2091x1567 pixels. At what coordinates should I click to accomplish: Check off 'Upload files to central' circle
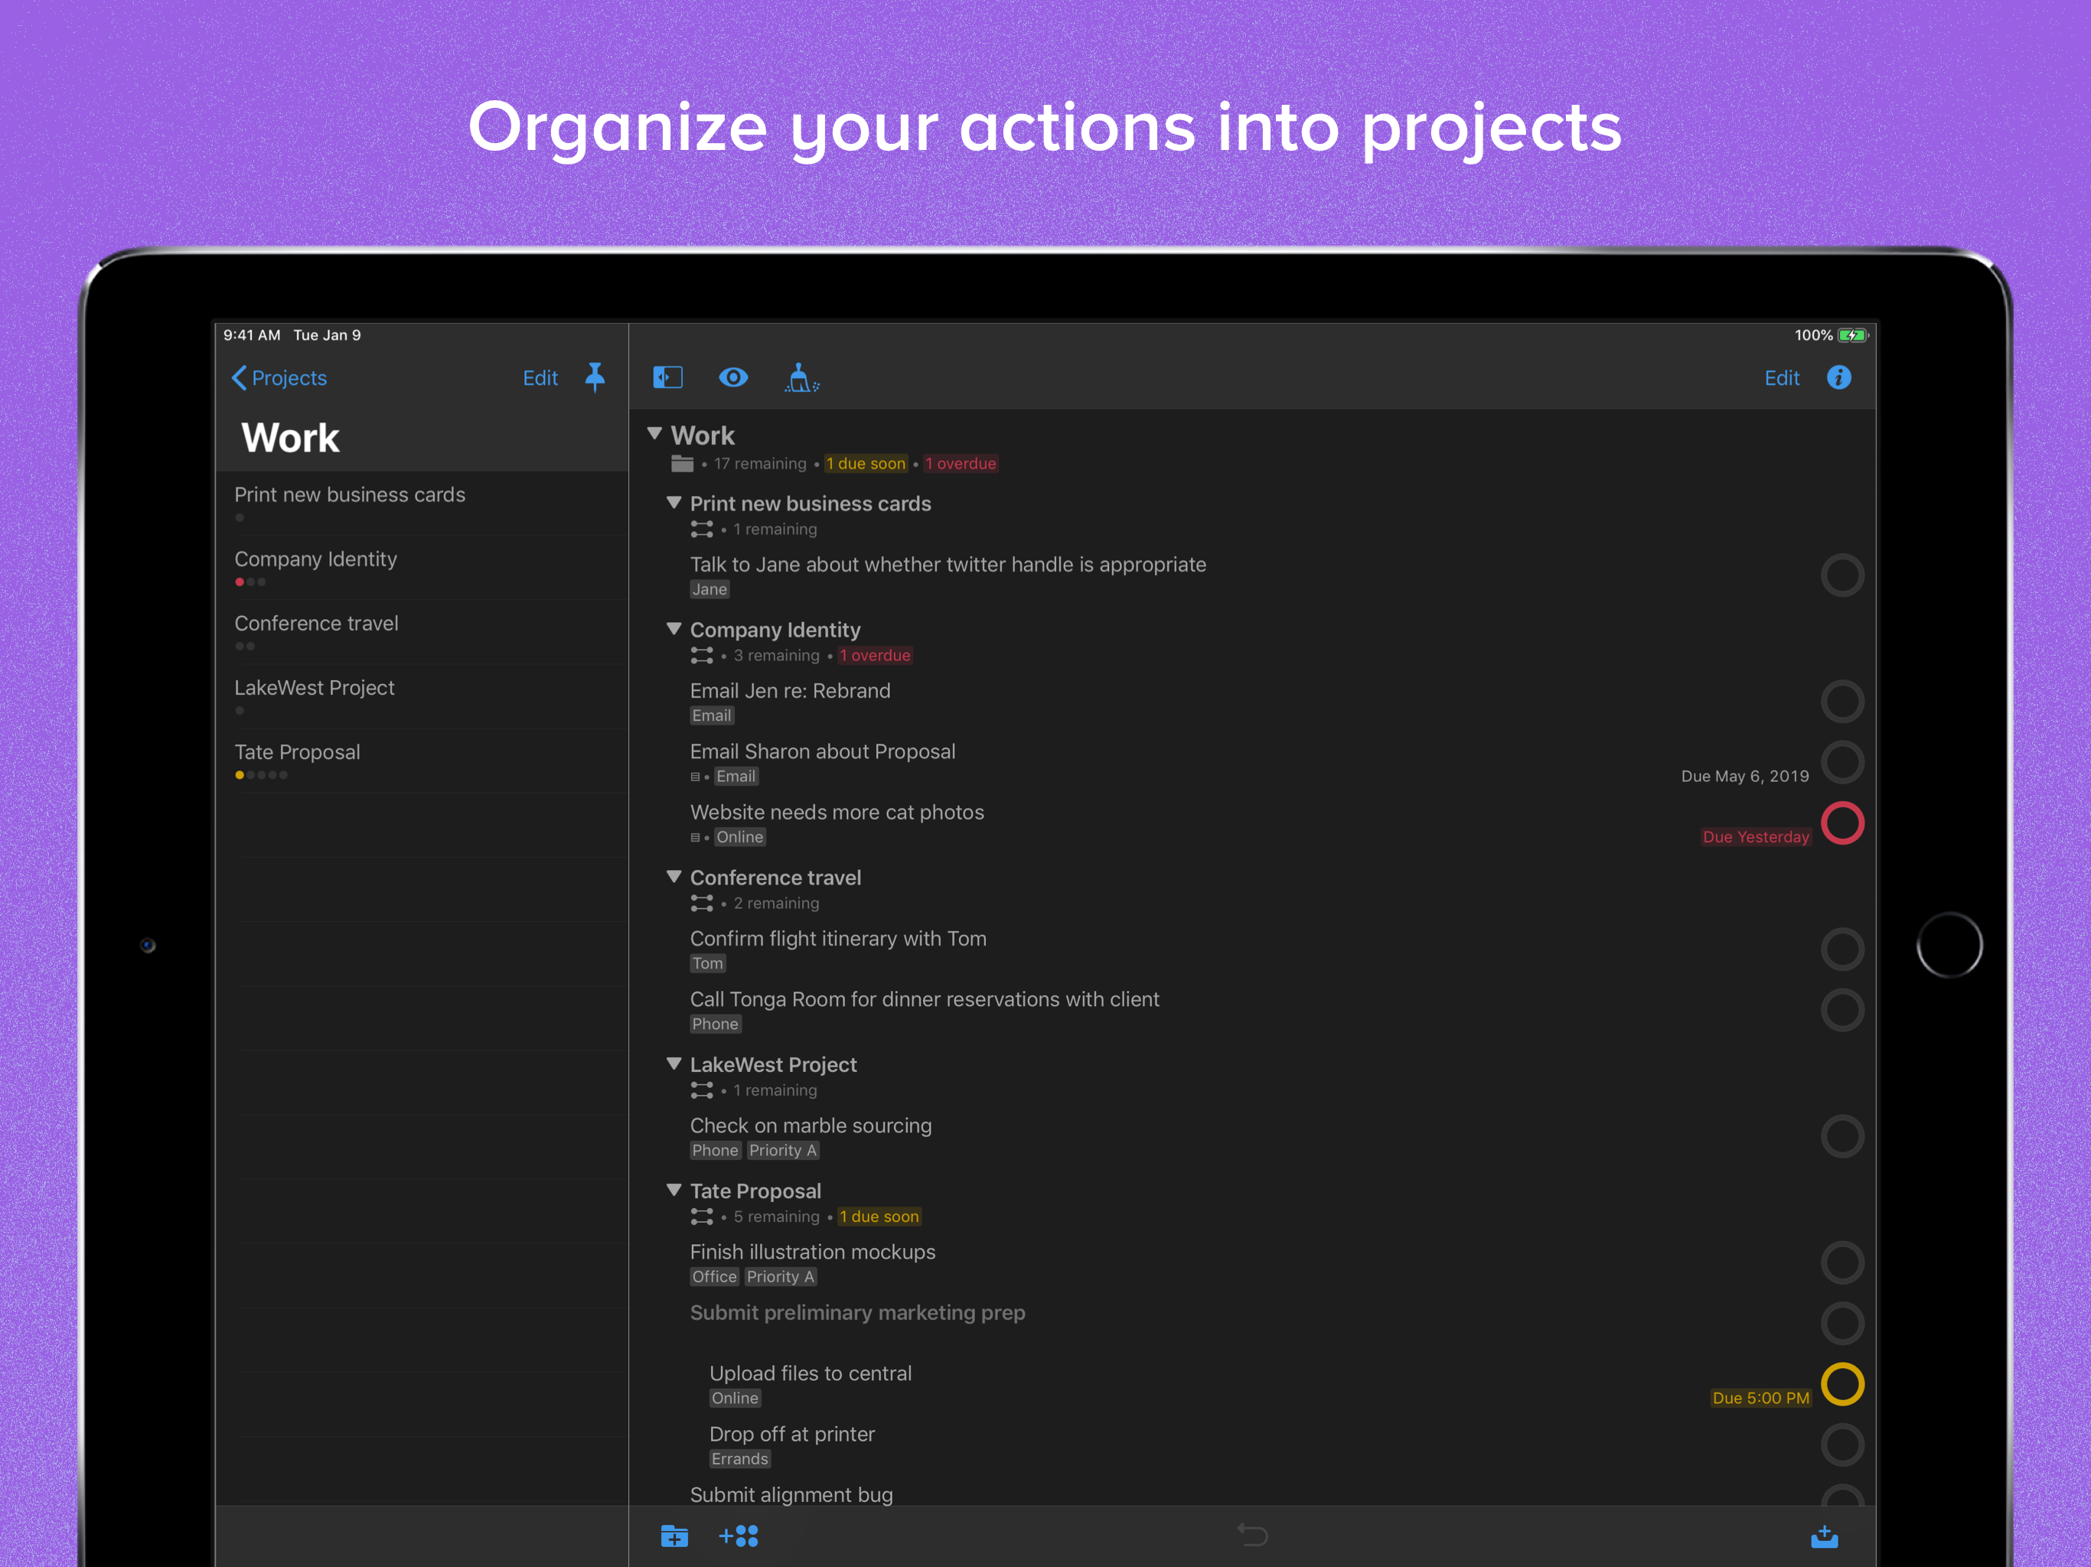point(1842,1385)
